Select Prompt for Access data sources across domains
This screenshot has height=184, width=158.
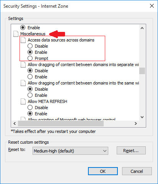coord(30,58)
